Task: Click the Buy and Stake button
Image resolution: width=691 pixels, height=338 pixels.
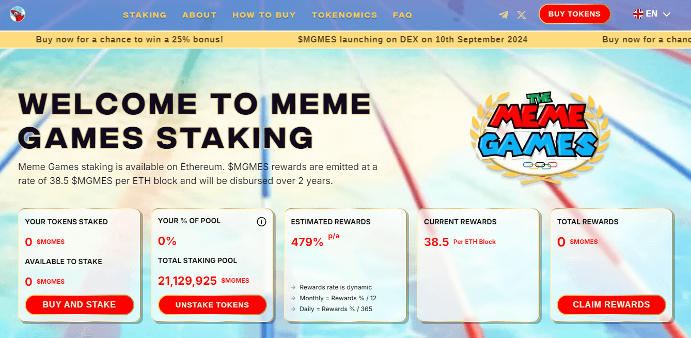Action: (x=79, y=304)
